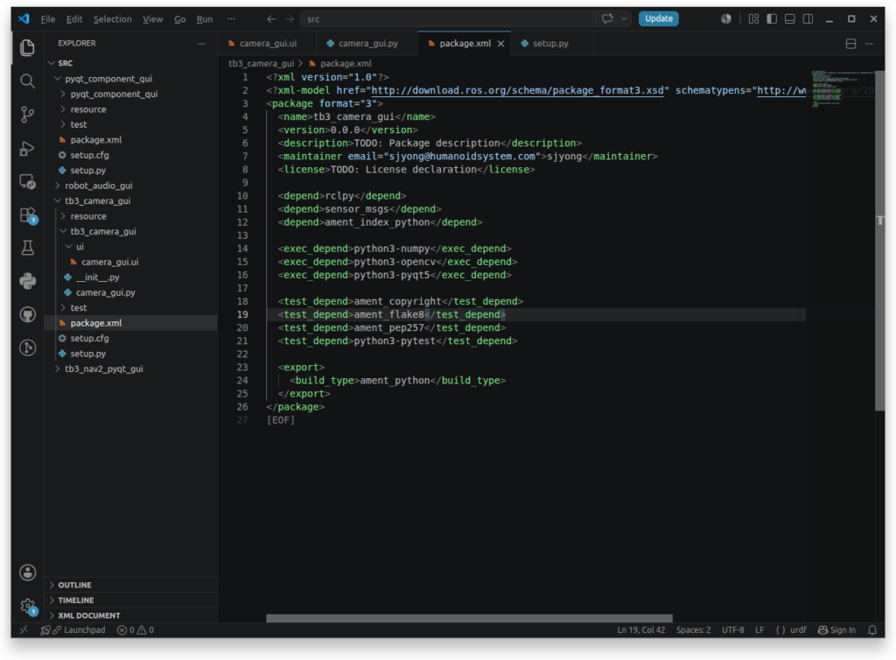Open the Search view icon
The image size is (896, 660).
pyautogui.click(x=27, y=81)
